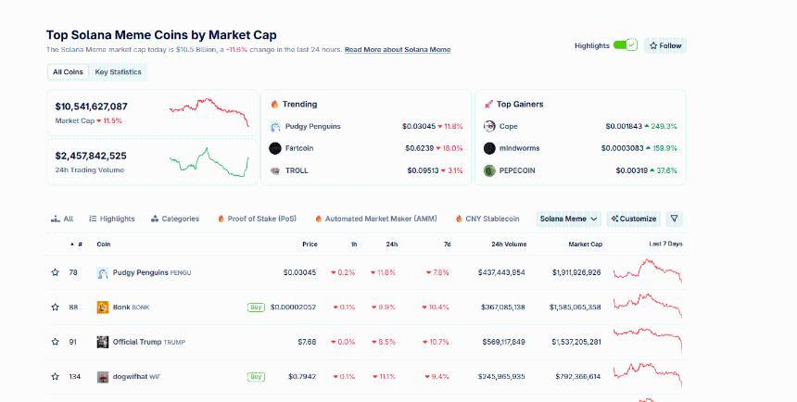Favorite Official Trump with its star

tap(55, 342)
